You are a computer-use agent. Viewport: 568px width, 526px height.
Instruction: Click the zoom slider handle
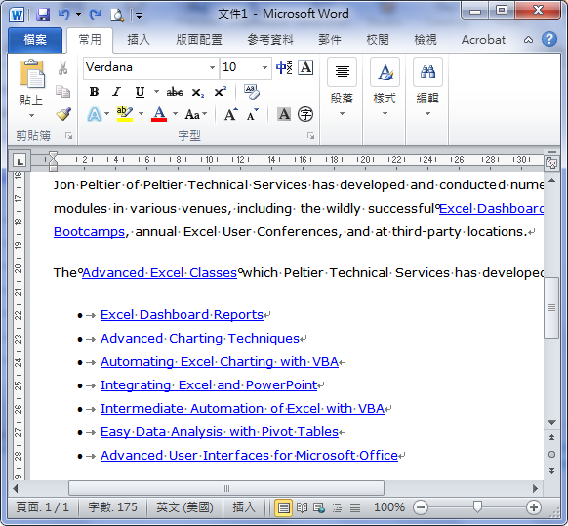click(x=478, y=507)
